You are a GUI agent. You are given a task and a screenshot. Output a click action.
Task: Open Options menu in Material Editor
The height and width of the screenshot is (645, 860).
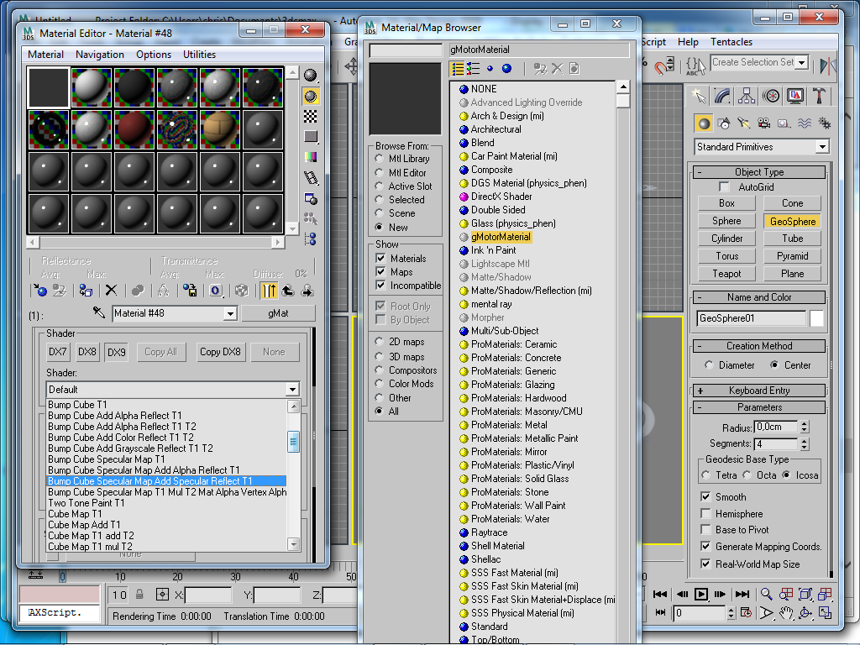pos(154,55)
